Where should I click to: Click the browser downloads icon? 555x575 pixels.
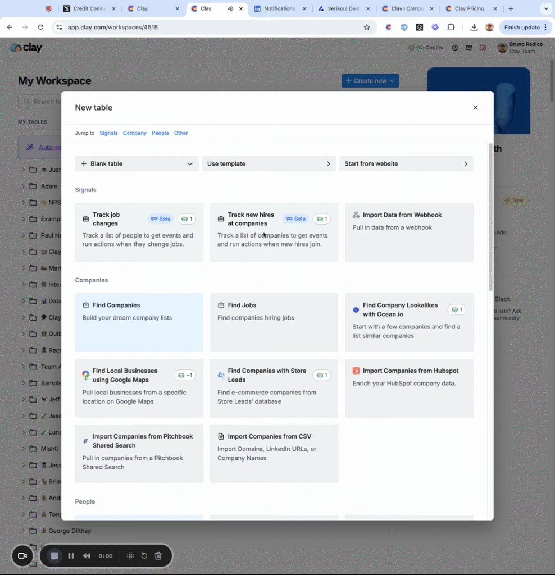tap(474, 27)
